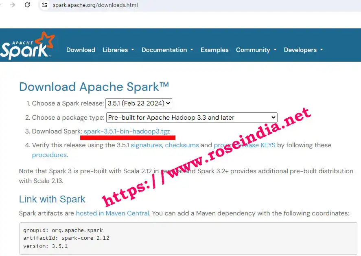Click the browser forward arrow
The width and height of the screenshot is (361, 256).
tap(13, 5)
